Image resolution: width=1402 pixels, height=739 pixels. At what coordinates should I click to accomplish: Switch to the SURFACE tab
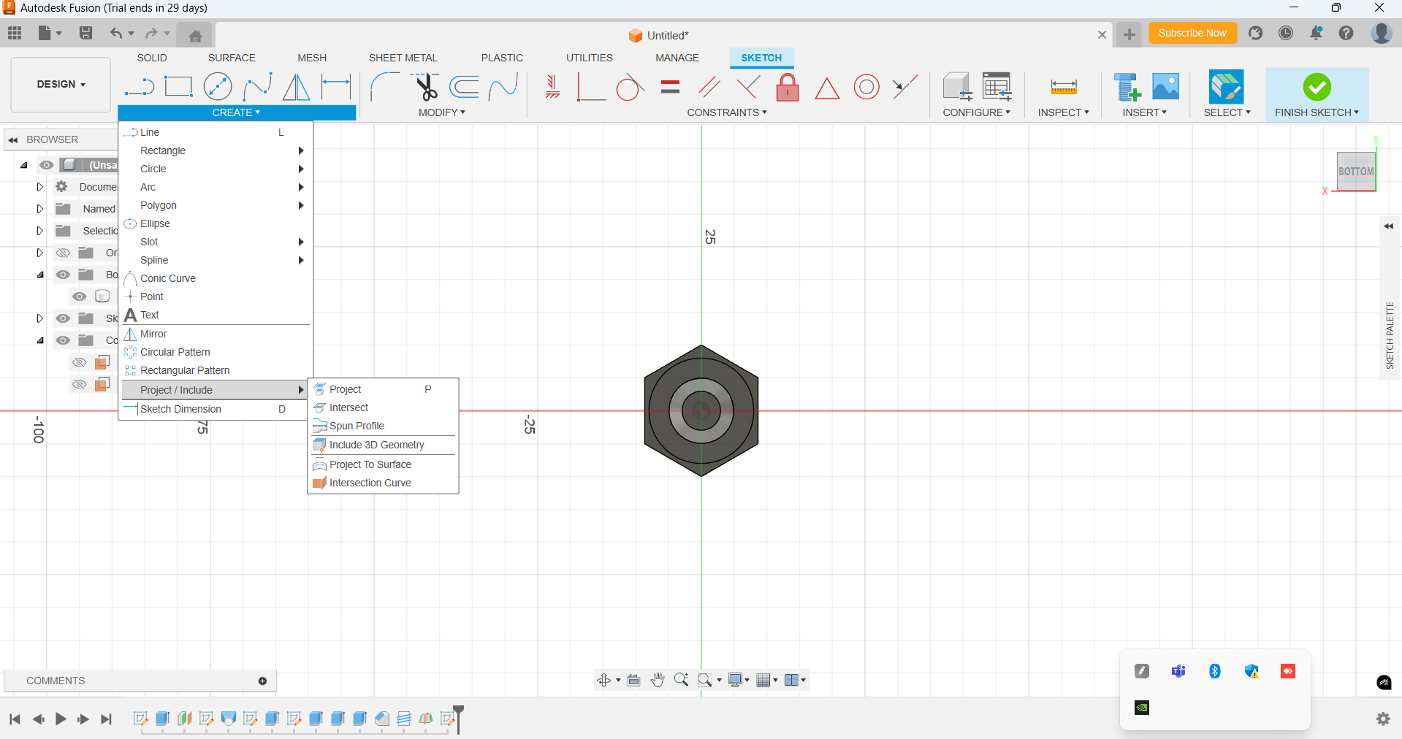[232, 58]
